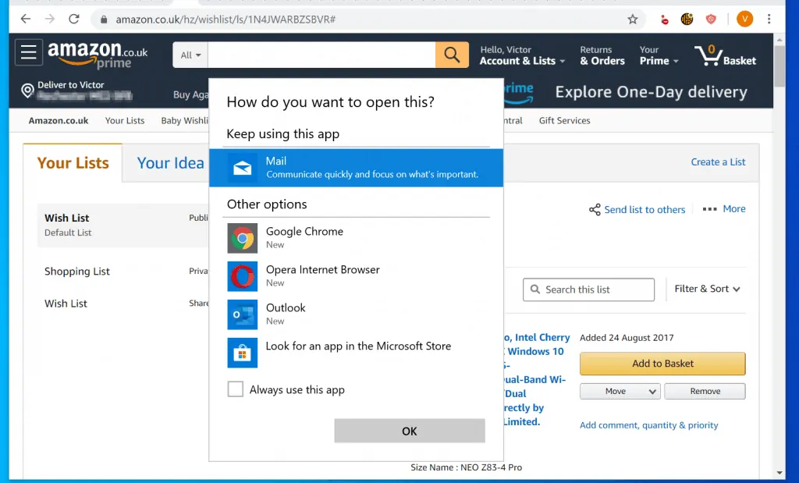
Task: Click the Add to Basket button
Action: (x=662, y=364)
